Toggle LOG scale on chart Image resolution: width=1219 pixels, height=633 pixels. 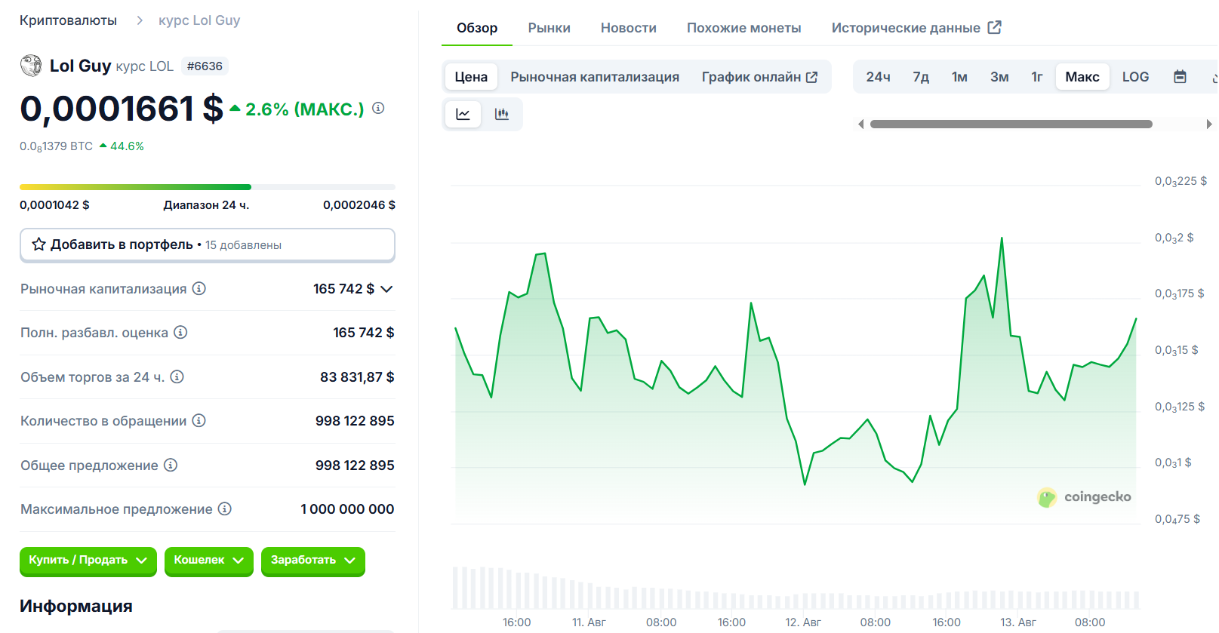pyautogui.click(x=1135, y=76)
